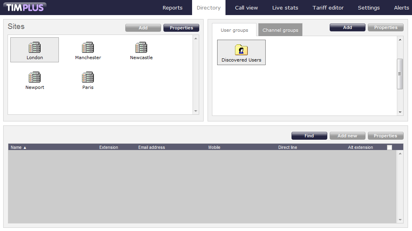
Task: Sort the table by Extension column header
Action: pyautogui.click(x=109, y=147)
